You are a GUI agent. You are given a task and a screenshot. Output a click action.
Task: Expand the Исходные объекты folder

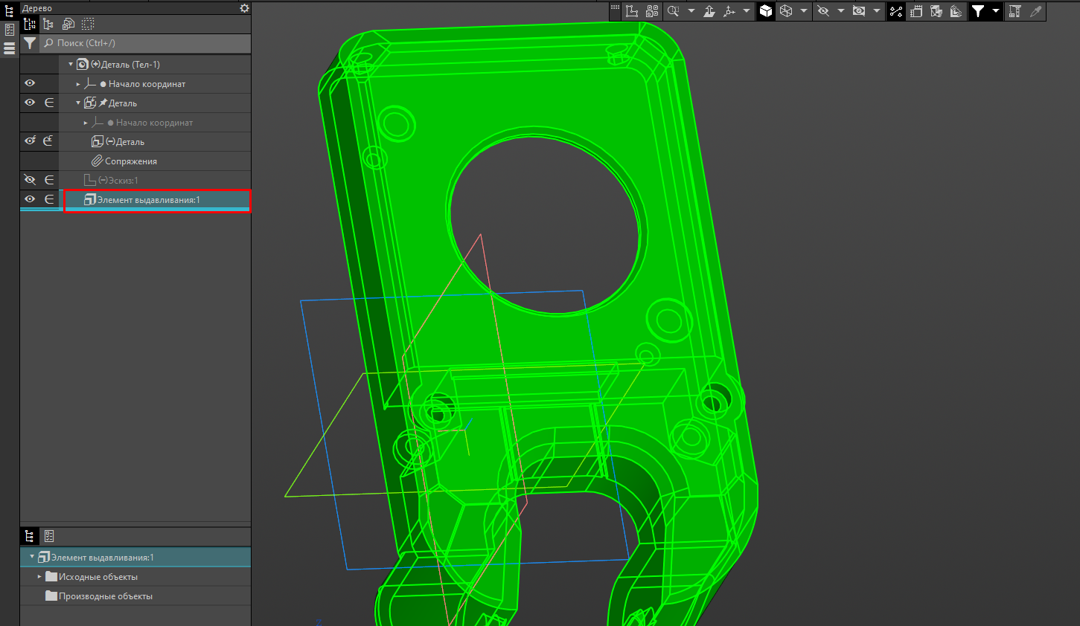coord(39,577)
